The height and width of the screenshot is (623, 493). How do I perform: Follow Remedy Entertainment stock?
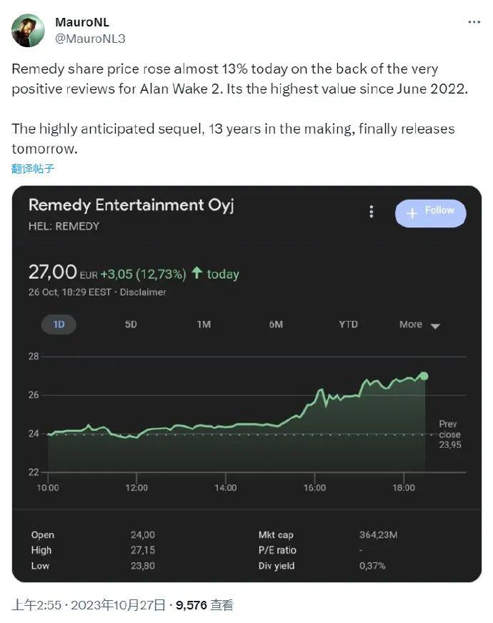click(x=431, y=214)
